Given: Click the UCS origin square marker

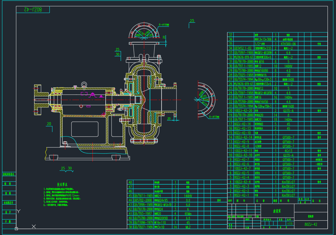Looking at the screenshot, I should (16, 229).
